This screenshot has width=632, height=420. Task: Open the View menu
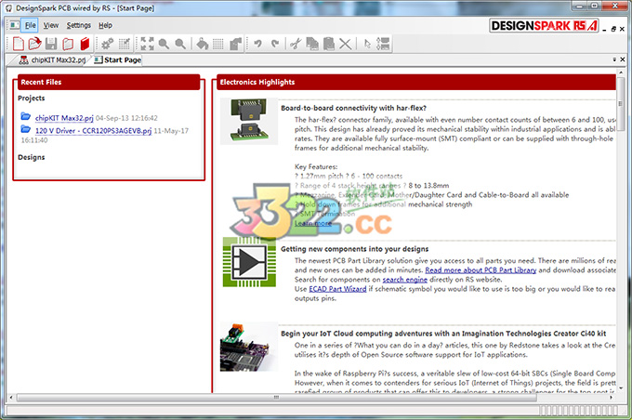coord(51,25)
